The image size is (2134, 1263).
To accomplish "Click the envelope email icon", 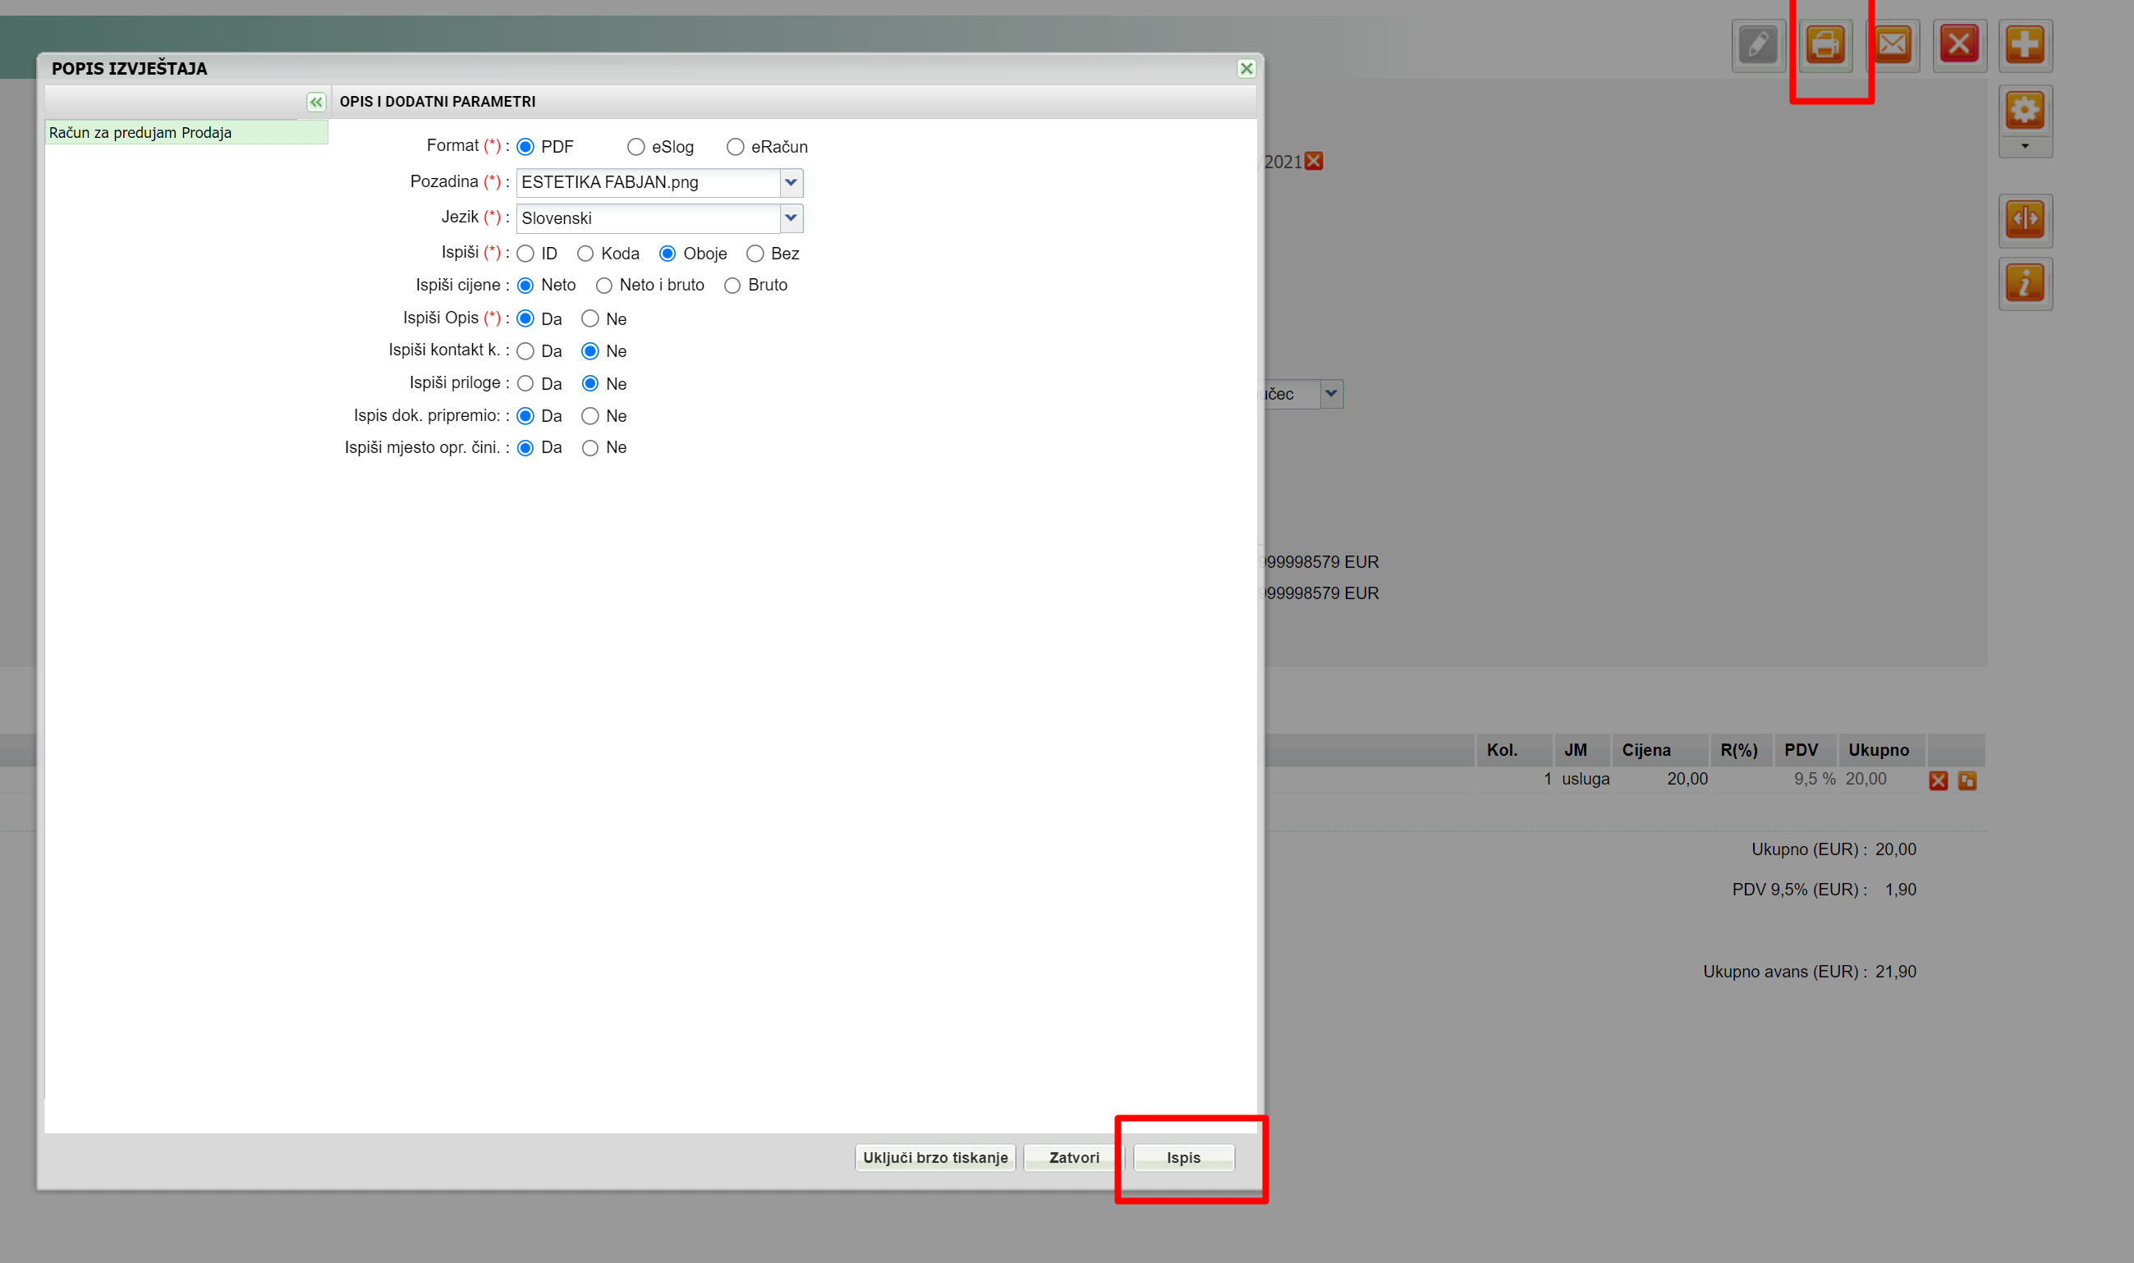I will (x=1892, y=44).
